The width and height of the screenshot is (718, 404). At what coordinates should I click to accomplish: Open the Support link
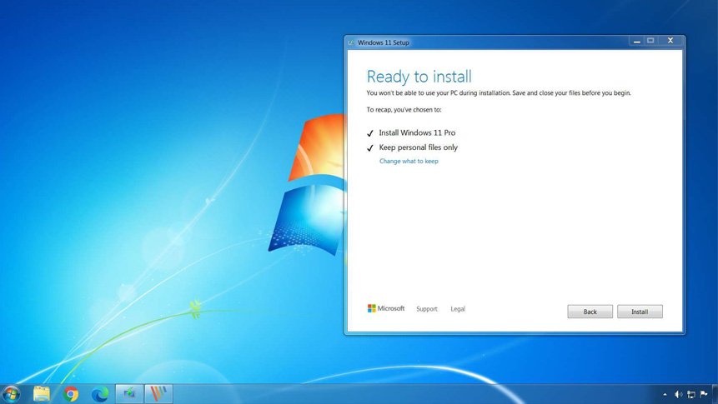tap(426, 309)
